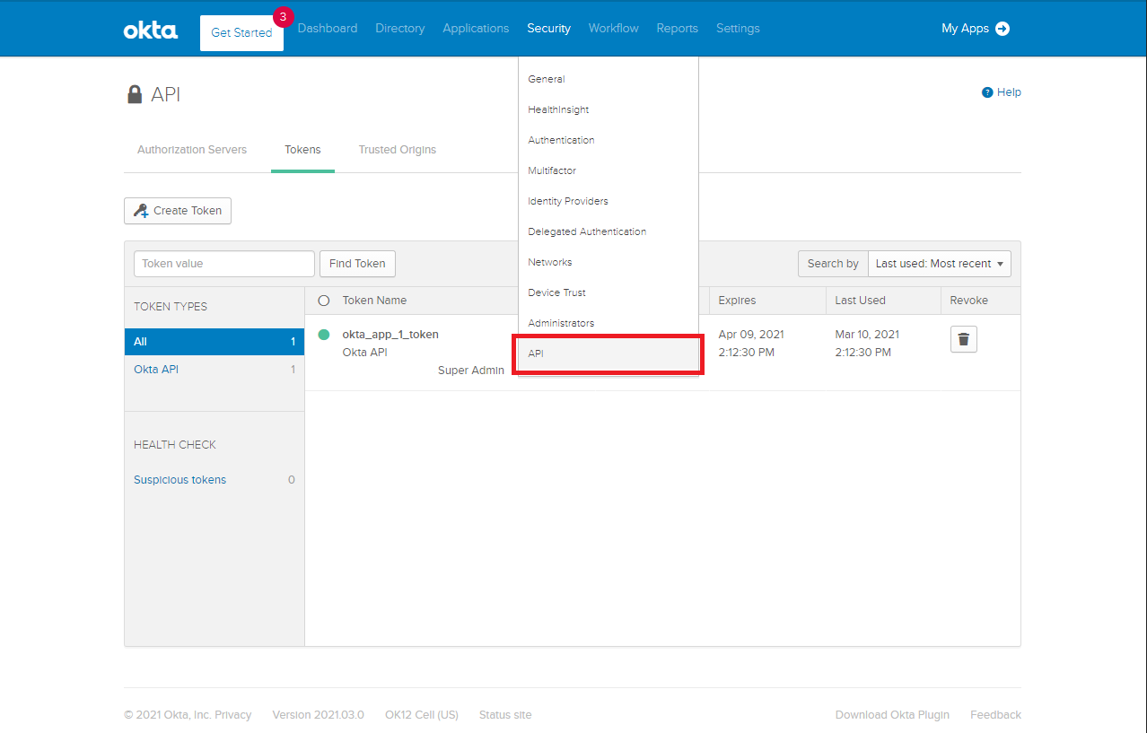Click Download Okta Plugin link
The width and height of the screenshot is (1147, 733).
(x=892, y=715)
